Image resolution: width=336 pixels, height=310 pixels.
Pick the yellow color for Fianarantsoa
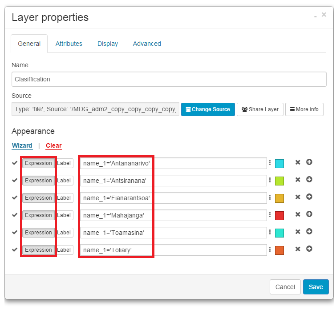pyautogui.click(x=279, y=198)
